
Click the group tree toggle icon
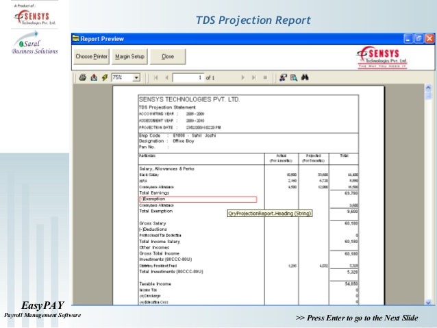pos(283,77)
